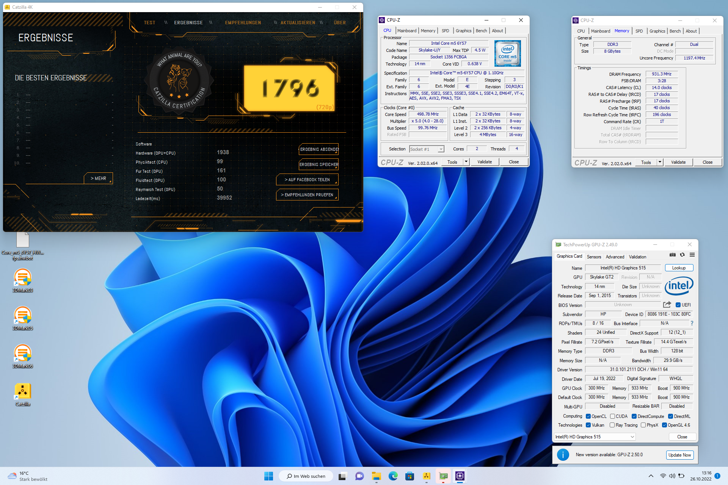
Task: Toggle the OpenCL checkbox
Action: point(588,416)
